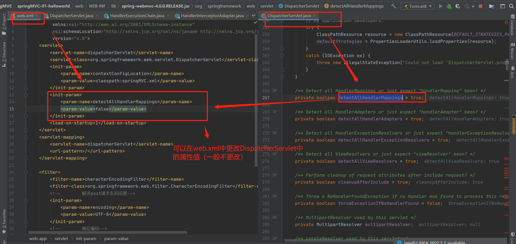Toggle rendered doc comment on line 281

coord(275,196)
